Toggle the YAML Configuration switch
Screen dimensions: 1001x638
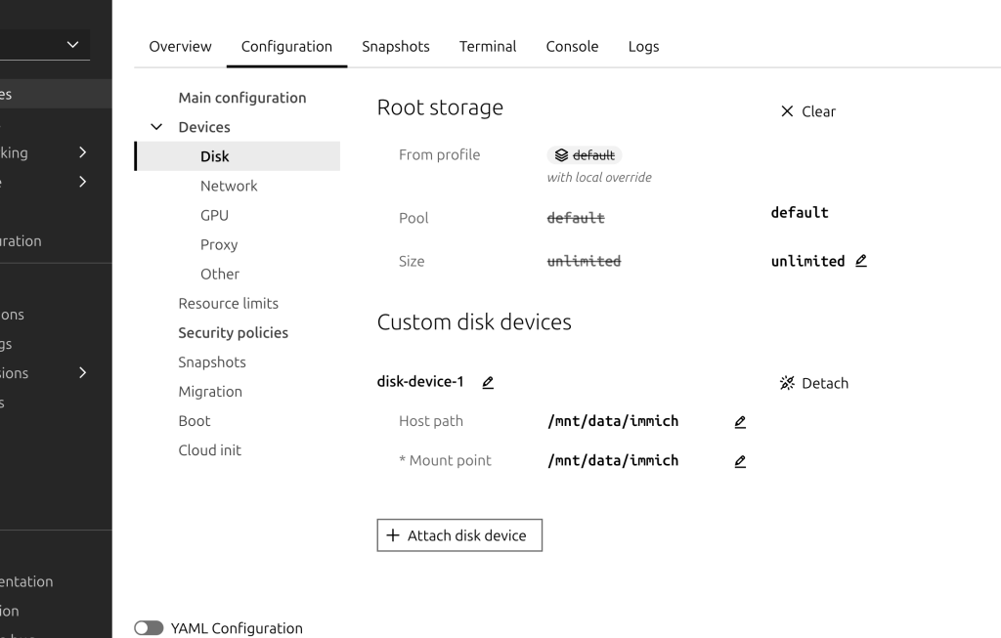[149, 628]
